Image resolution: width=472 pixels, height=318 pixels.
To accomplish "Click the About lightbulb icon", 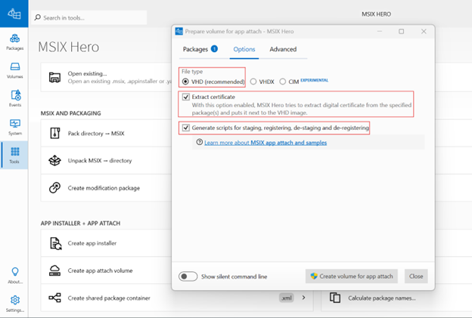I will [x=14, y=273].
